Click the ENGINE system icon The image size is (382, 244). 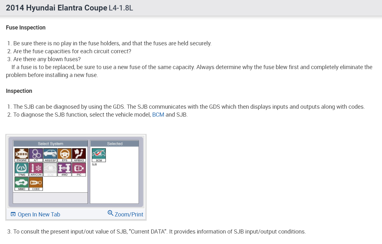tap(21, 155)
